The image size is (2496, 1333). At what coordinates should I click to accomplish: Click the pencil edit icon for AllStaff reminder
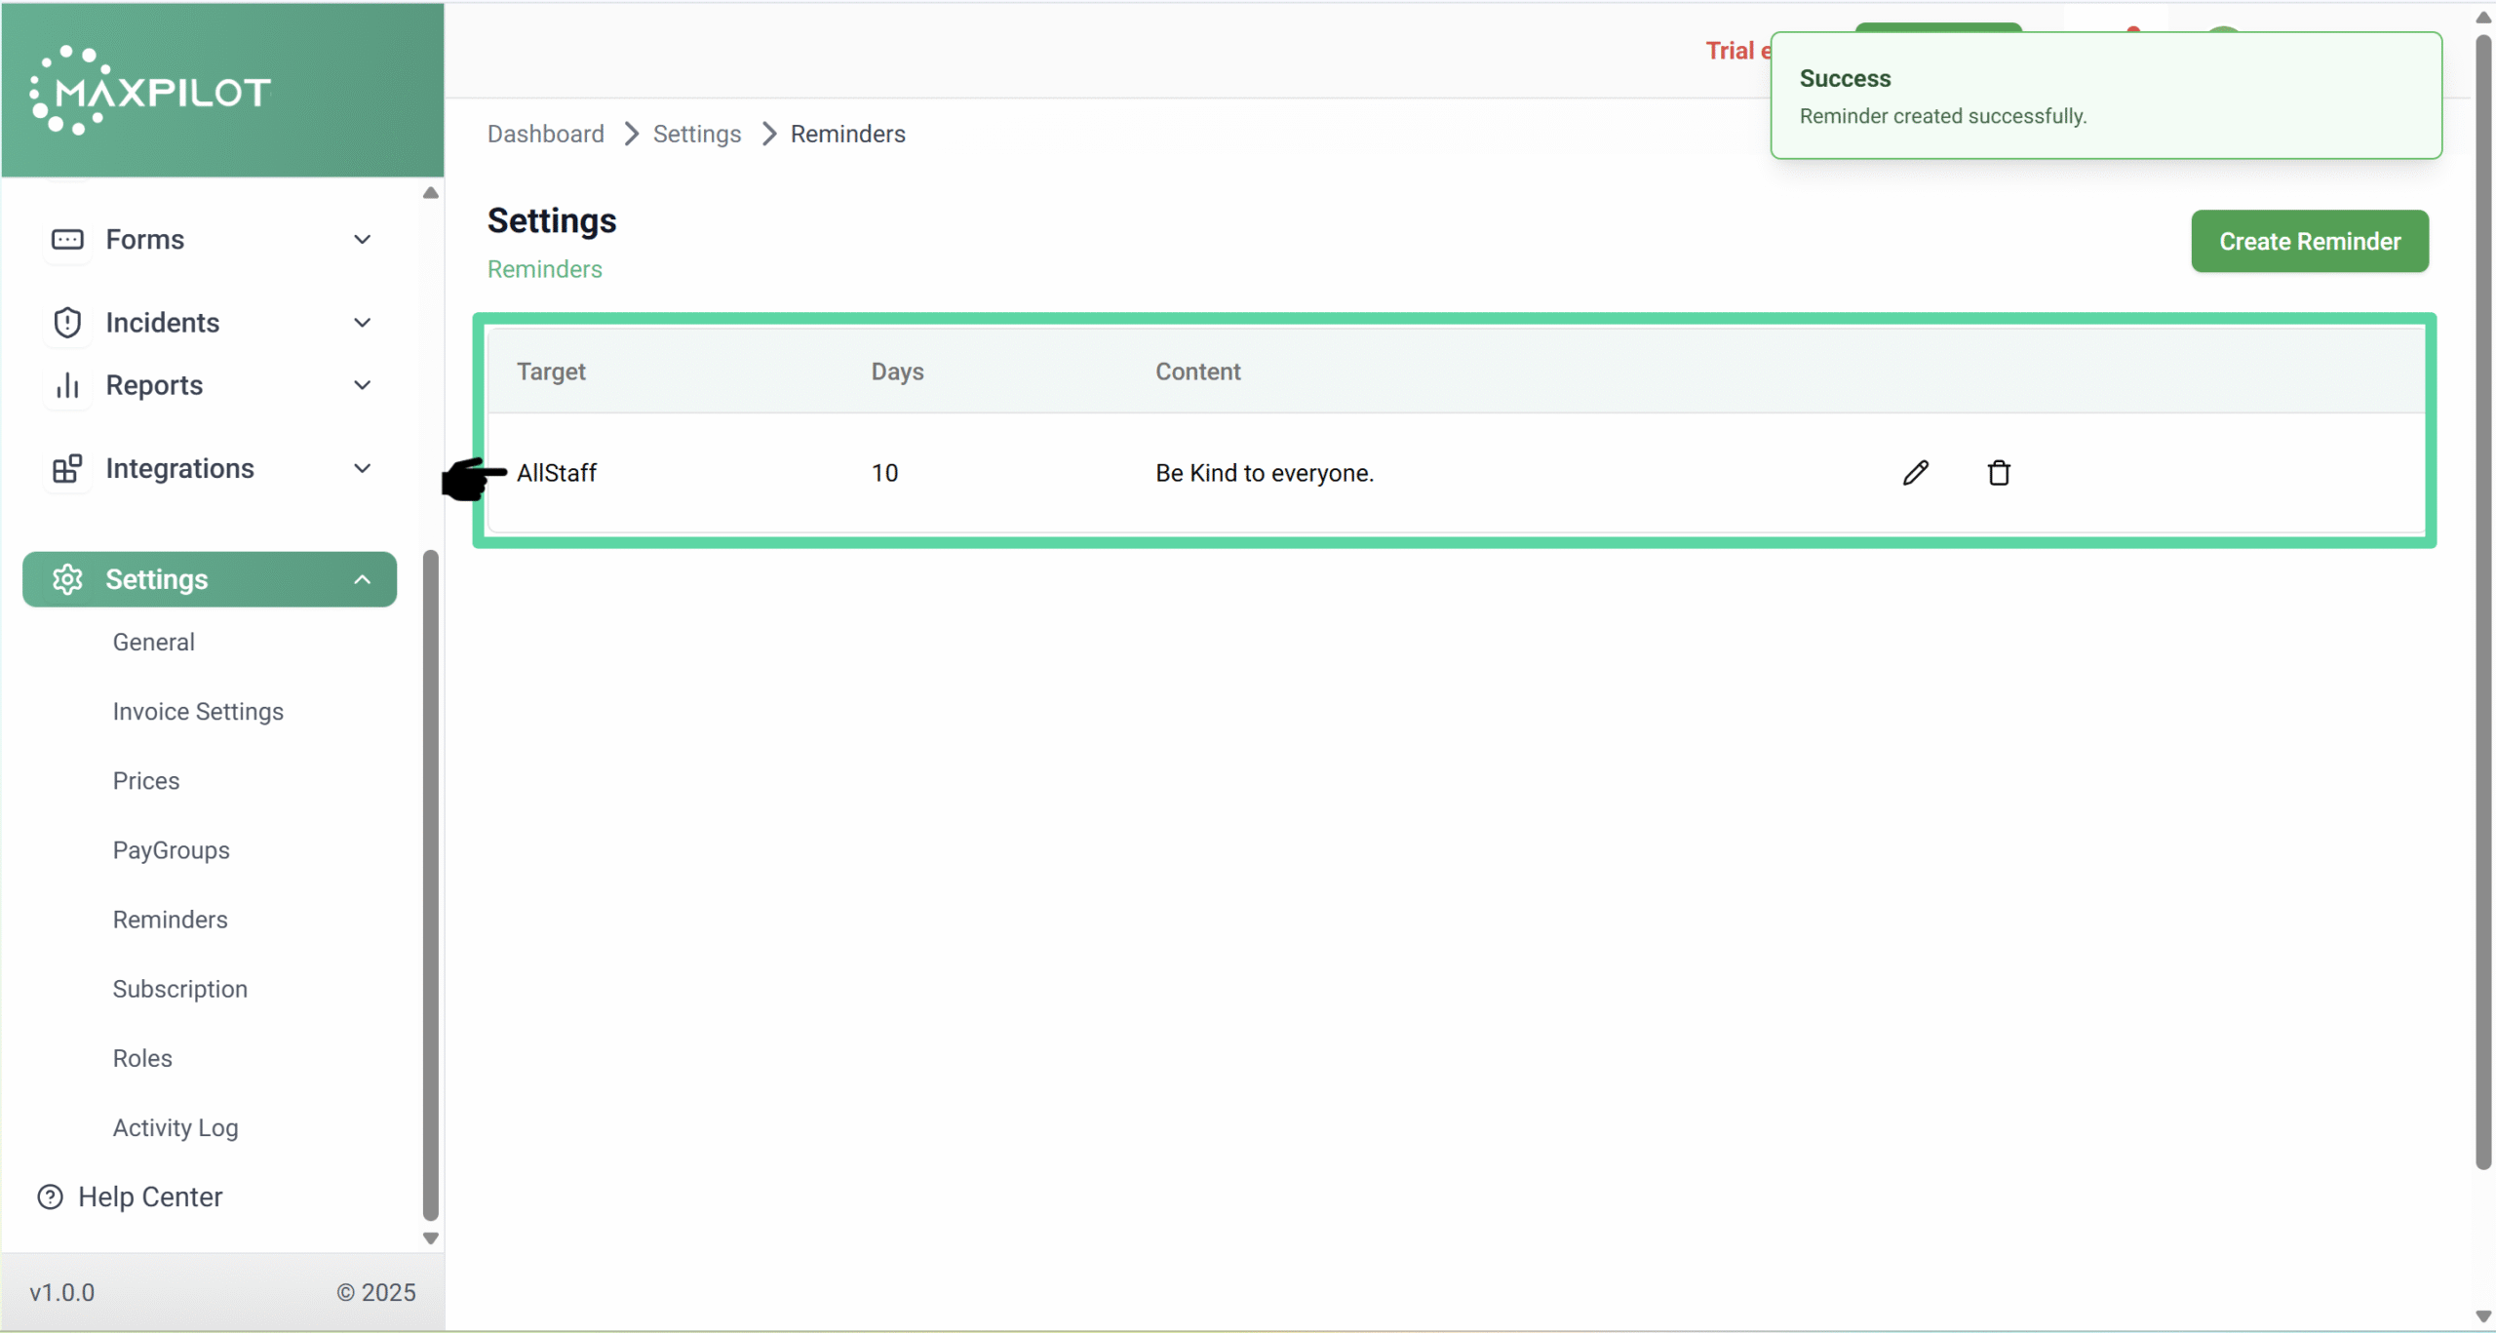[x=1915, y=473]
